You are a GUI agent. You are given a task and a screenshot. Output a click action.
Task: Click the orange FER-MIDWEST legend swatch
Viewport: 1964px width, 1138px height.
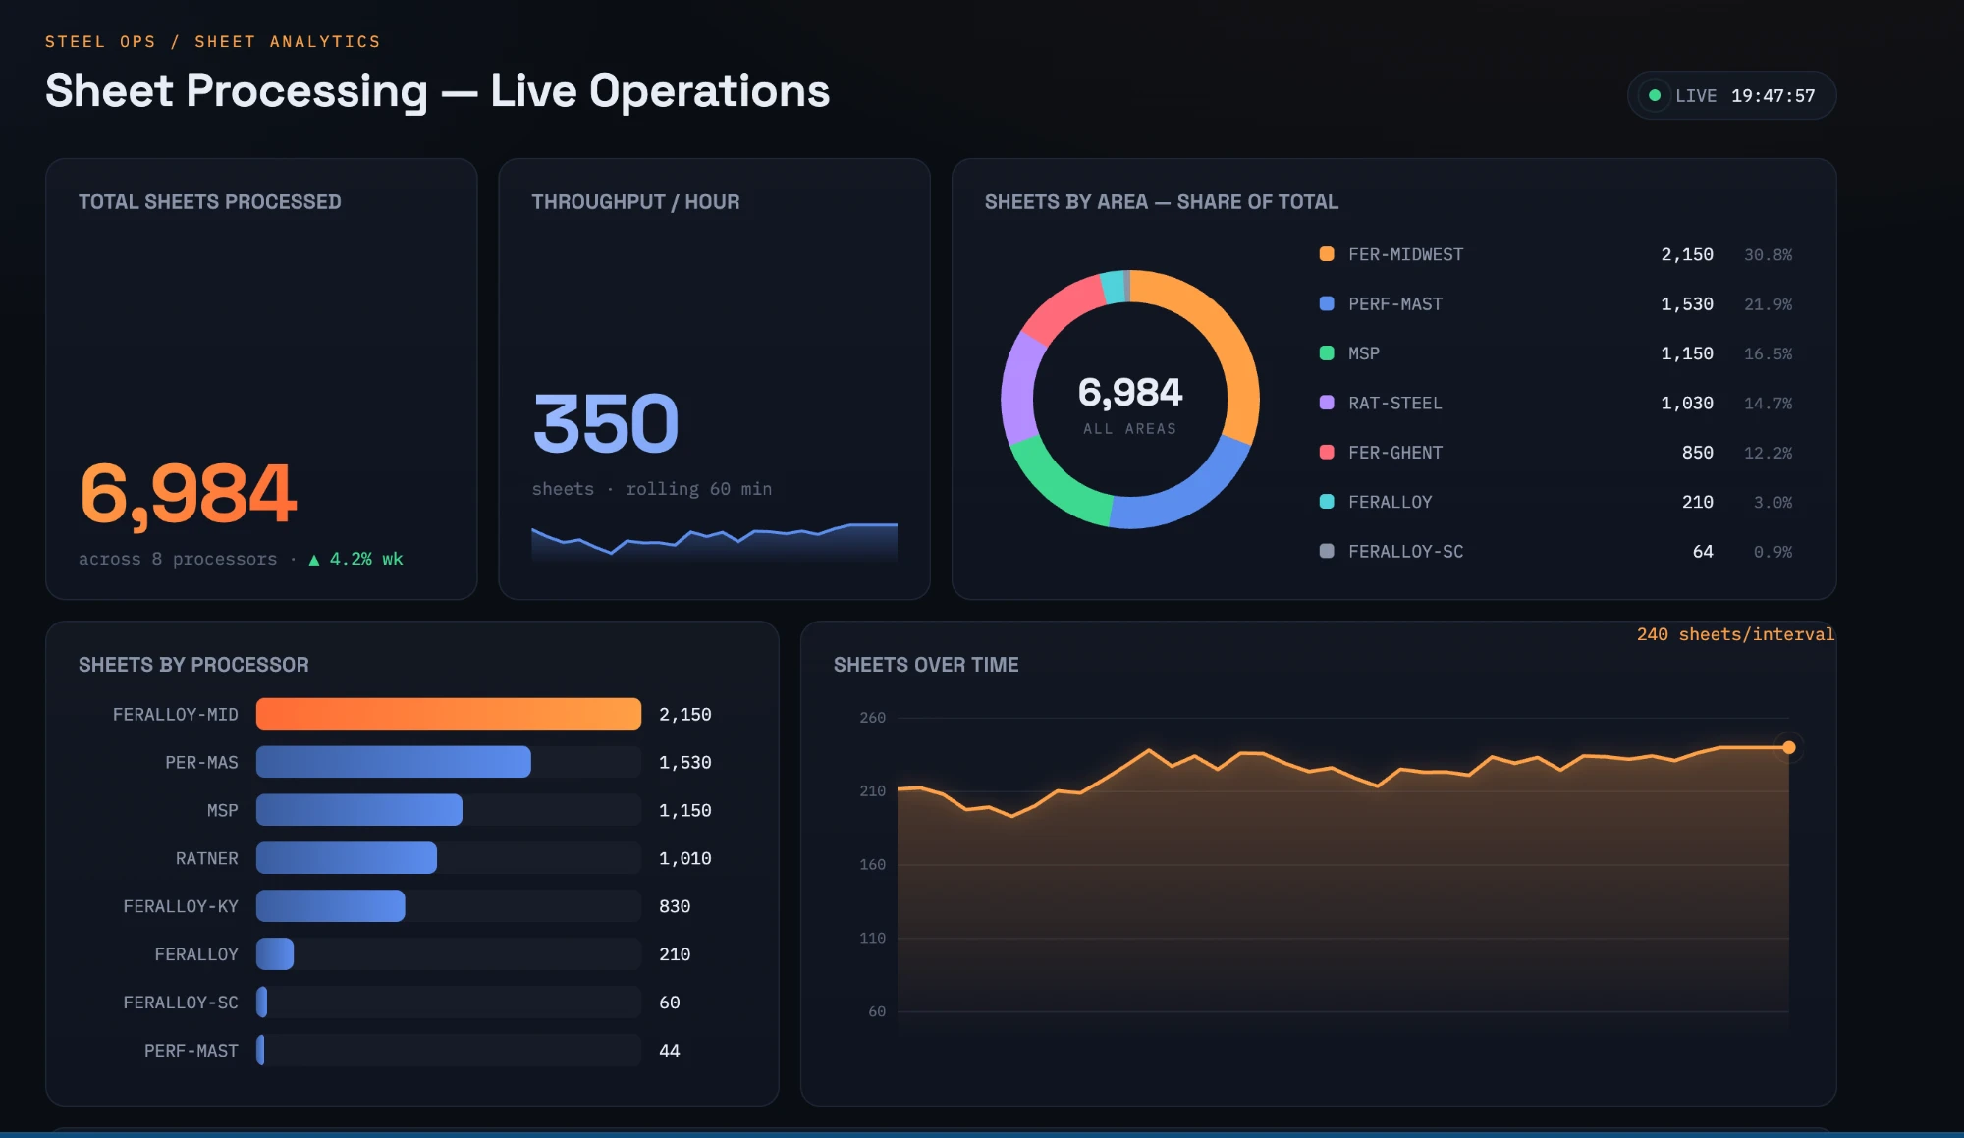(1327, 254)
